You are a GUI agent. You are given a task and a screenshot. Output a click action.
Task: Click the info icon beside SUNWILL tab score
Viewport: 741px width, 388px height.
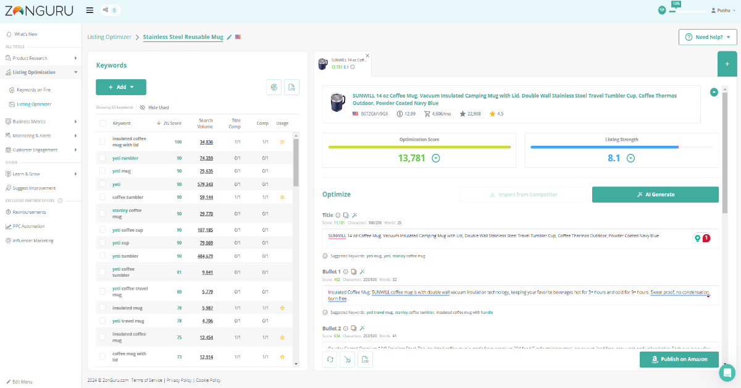point(353,67)
